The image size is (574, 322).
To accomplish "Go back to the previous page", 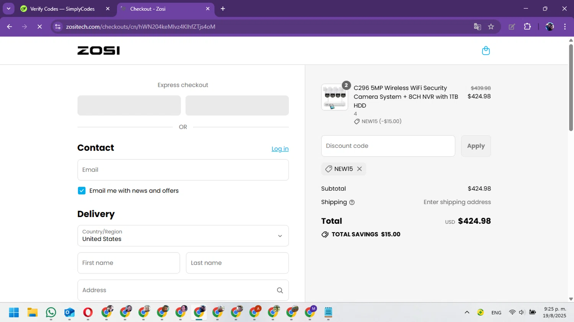I will point(10,27).
